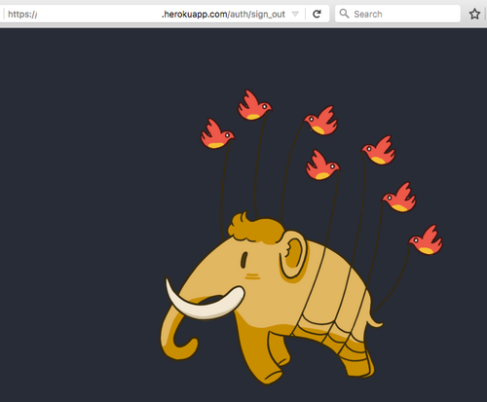The width and height of the screenshot is (487, 402).
Task: Click the empty dark background beside the mammoth
Action: pyautogui.click(x=81, y=211)
